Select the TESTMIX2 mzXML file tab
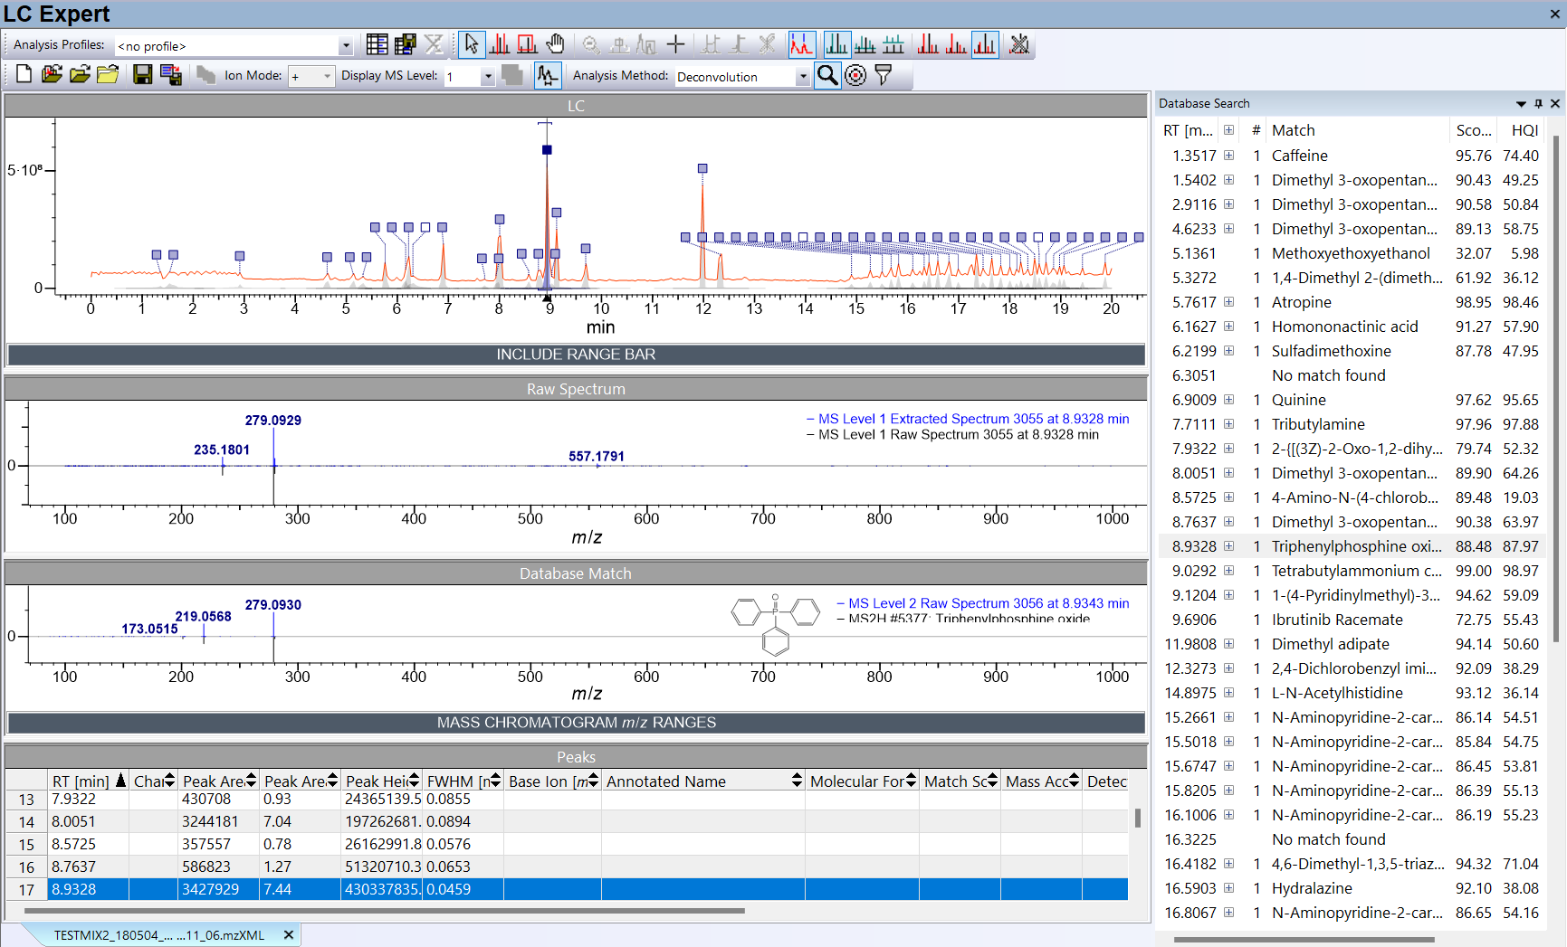This screenshot has width=1567, height=947. click(x=159, y=935)
